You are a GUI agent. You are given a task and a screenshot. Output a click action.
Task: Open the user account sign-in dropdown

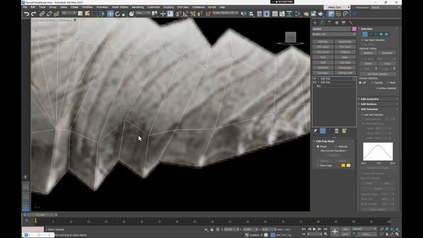[x=337, y=7]
